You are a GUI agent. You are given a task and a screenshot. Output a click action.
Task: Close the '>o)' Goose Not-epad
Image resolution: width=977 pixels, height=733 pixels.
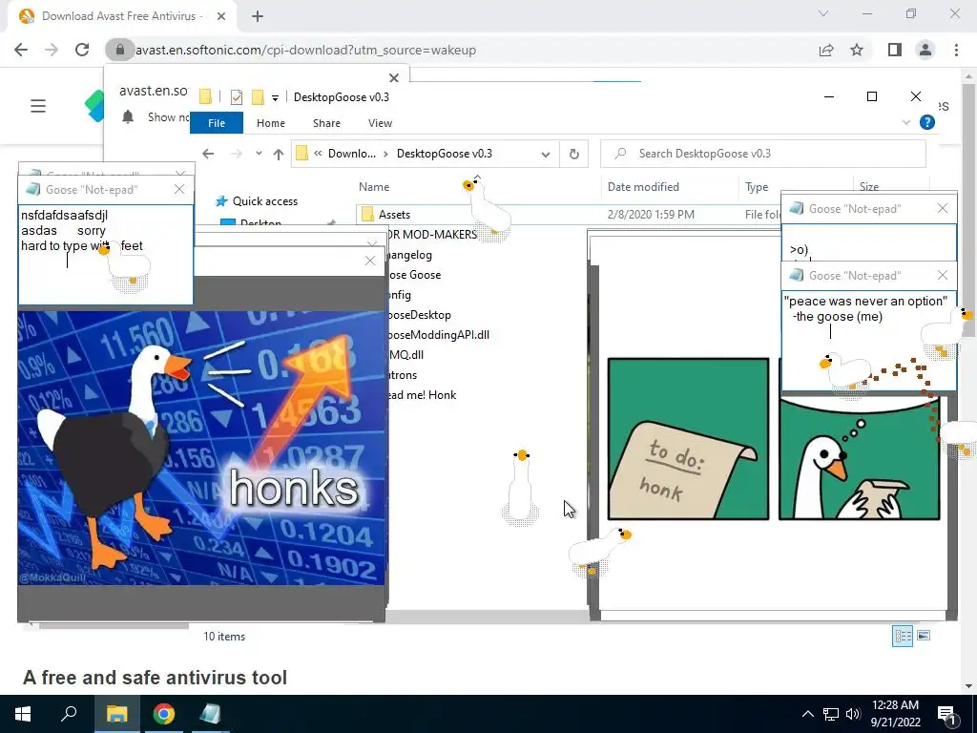[x=942, y=208]
